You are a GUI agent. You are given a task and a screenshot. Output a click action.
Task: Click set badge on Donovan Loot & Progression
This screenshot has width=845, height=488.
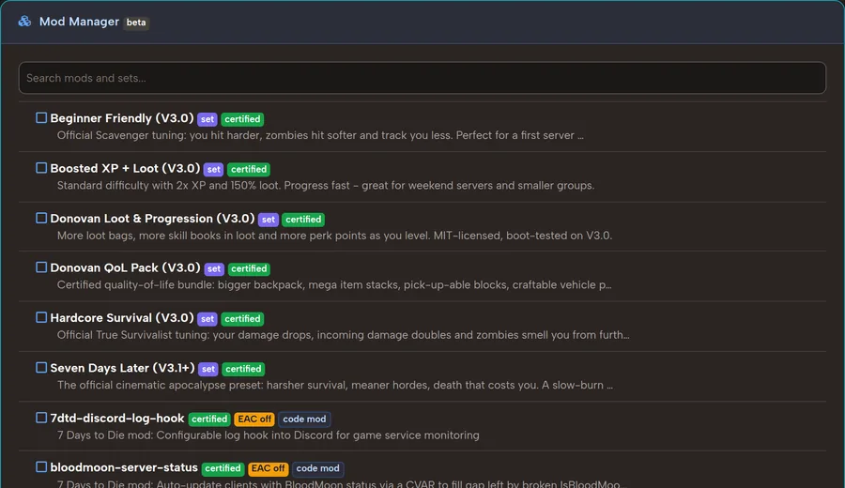(x=269, y=220)
